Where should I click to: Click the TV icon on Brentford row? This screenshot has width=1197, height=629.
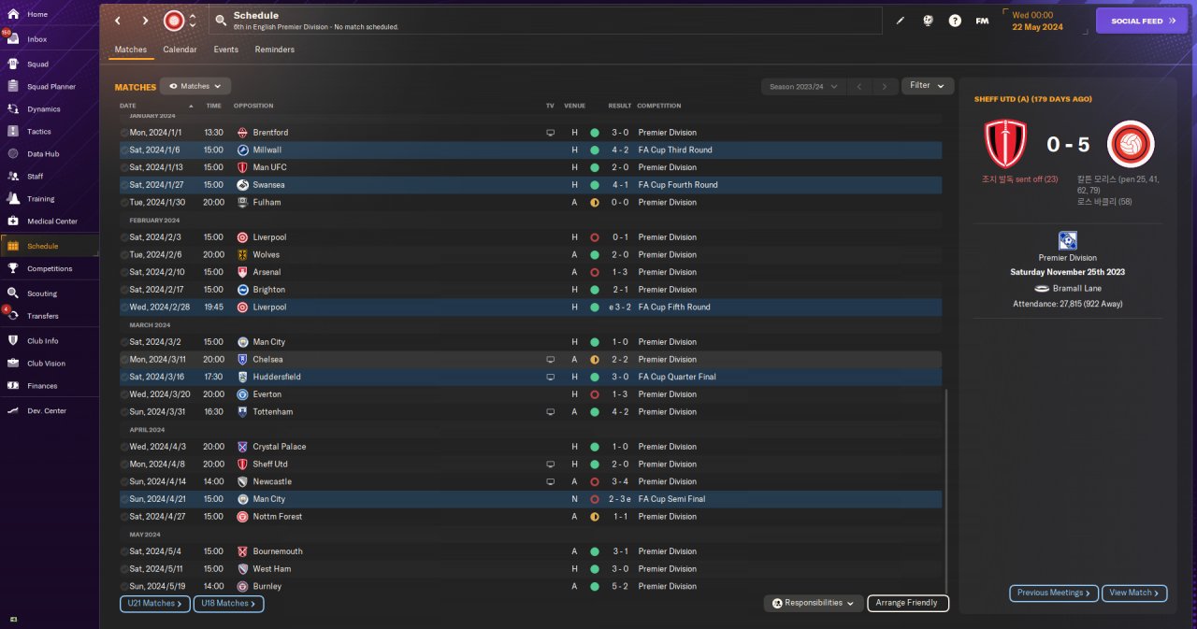pyautogui.click(x=551, y=133)
